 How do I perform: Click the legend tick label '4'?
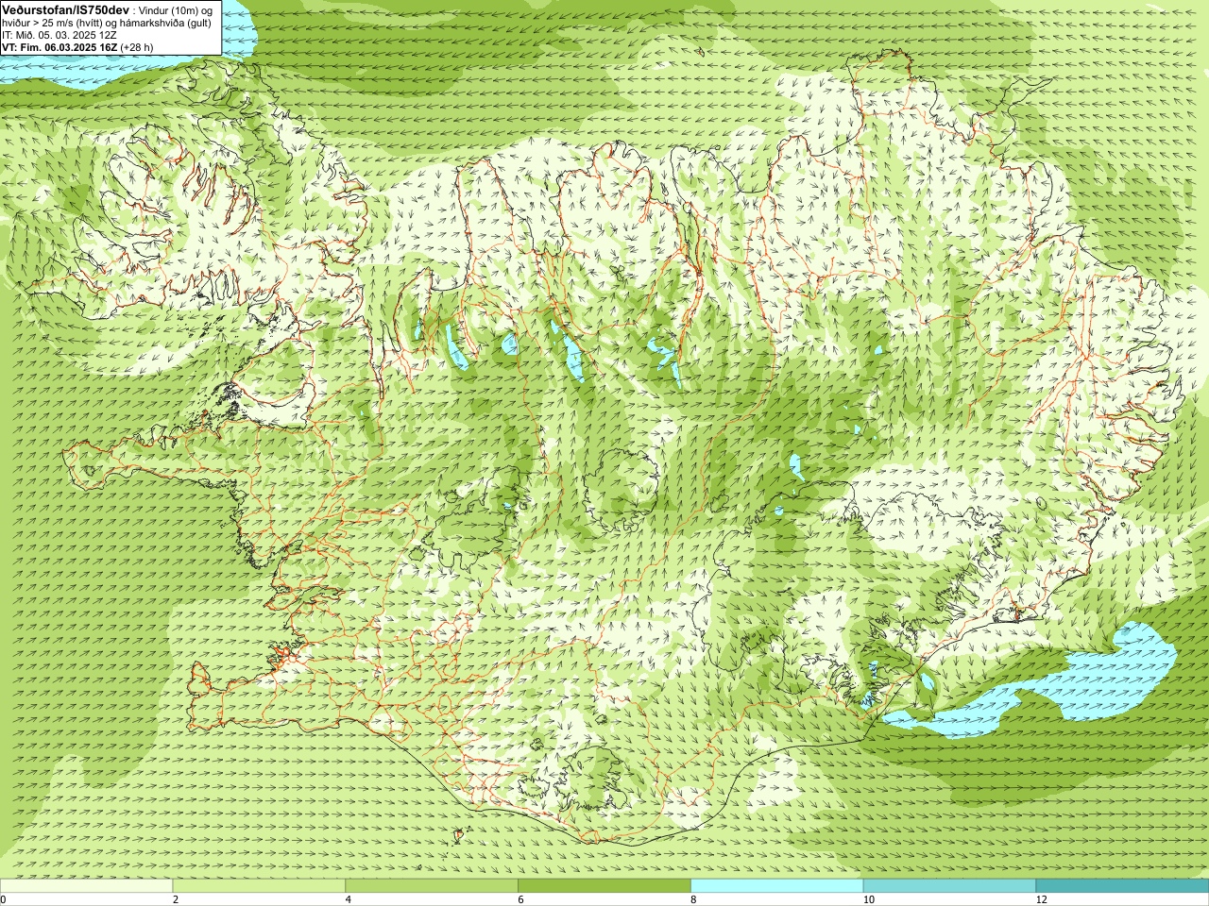pos(349,899)
